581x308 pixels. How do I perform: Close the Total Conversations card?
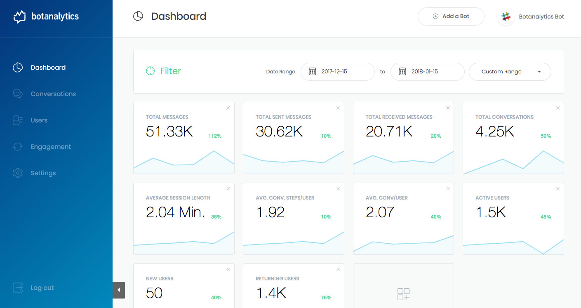[558, 108]
